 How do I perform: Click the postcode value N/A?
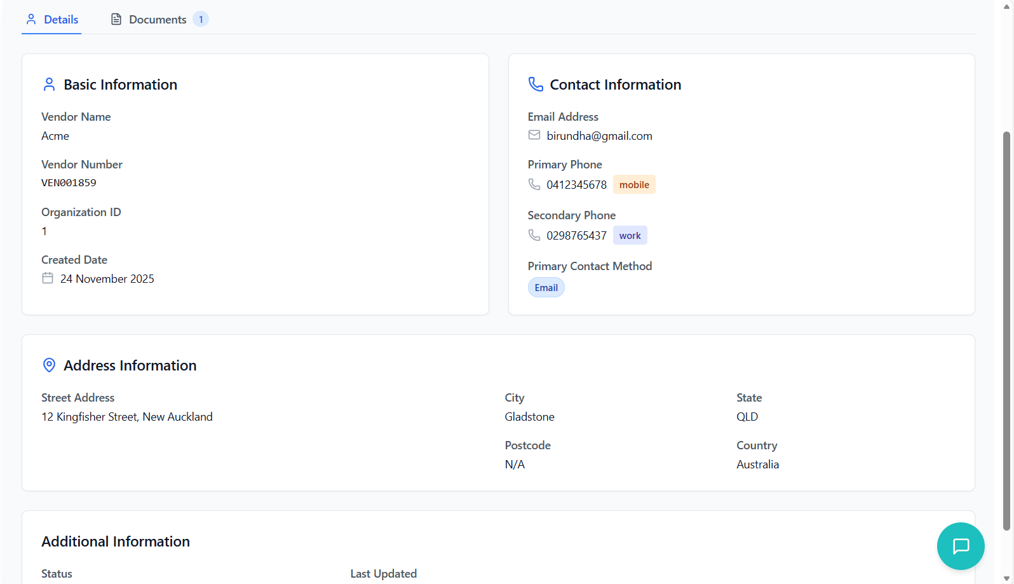(x=515, y=465)
